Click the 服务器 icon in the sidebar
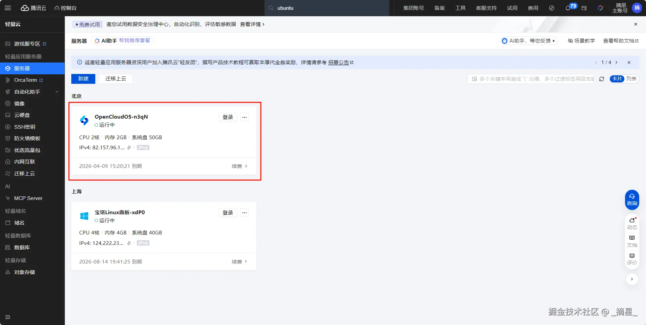 [8, 68]
